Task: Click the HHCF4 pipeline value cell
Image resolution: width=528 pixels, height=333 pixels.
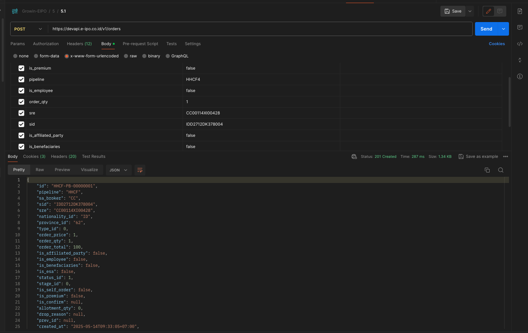Action: click(x=261, y=79)
